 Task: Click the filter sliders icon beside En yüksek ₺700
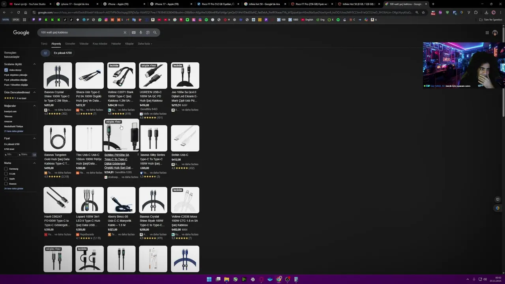(x=45, y=53)
